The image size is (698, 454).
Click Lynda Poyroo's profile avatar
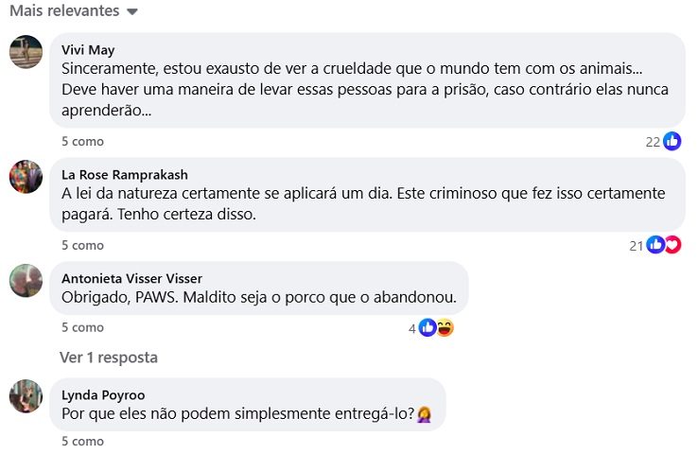[x=26, y=396]
